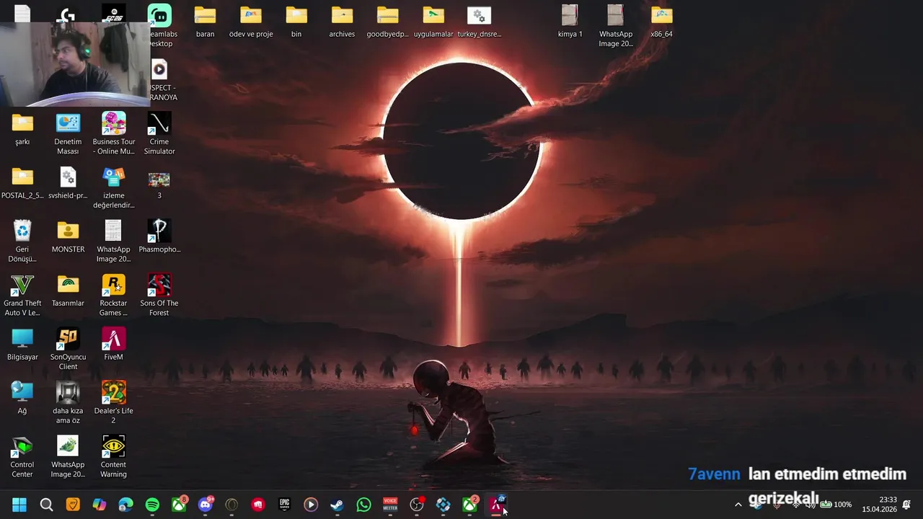This screenshot has width=923, height=519.
Task: Open Microsoft Edge from taskbar
Action: pyautogui.click(x=126, y=505)
